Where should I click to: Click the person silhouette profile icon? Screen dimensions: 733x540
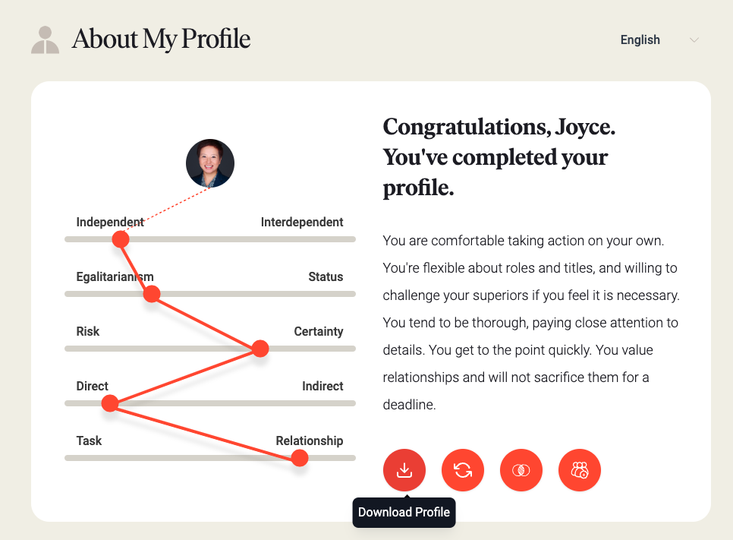point(46,39)
